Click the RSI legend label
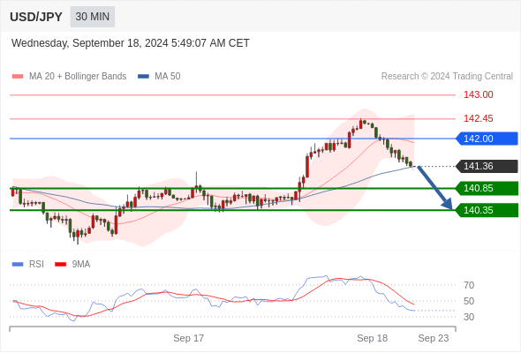Image resolution: width=521 pixels, height=353 pixels. [x=36, y=265]
